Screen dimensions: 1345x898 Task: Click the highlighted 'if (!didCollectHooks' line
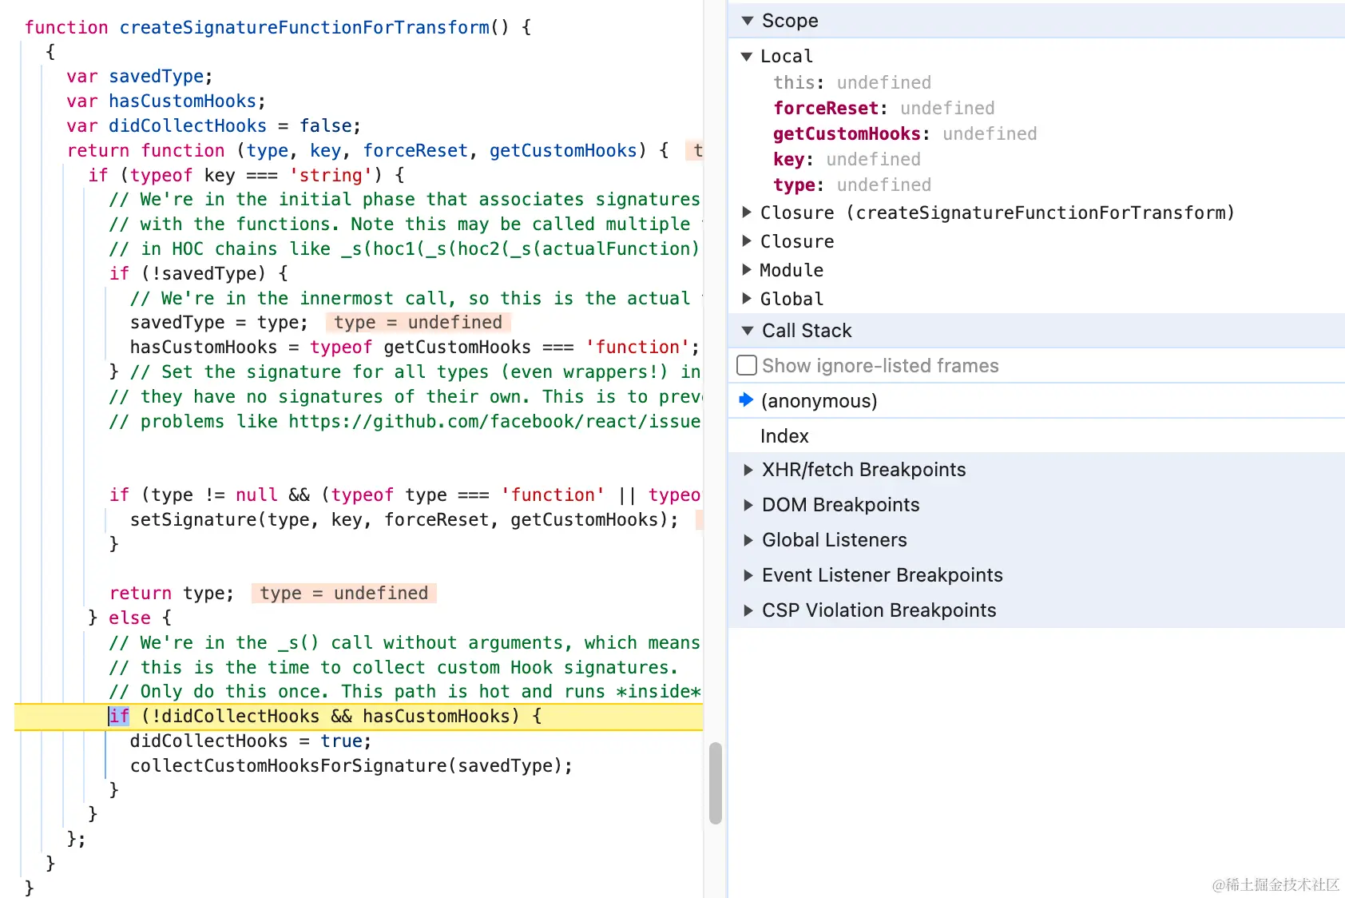359,717
